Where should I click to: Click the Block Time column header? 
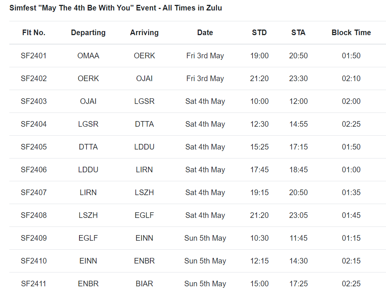tap(351, 33)
